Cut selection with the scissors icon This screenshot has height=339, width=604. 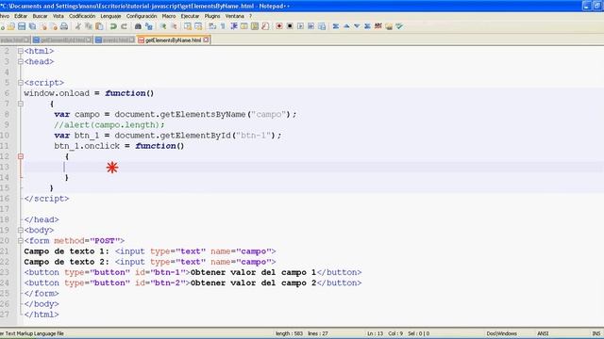coord(78,26)
